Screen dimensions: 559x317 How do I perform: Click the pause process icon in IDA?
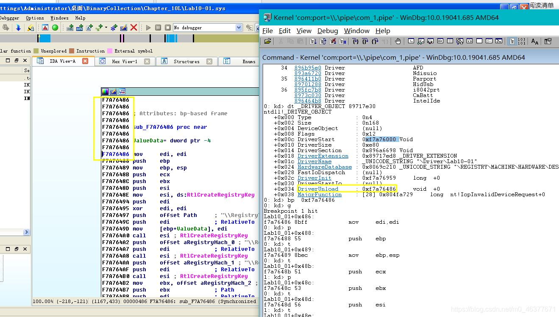coord(158,28)
